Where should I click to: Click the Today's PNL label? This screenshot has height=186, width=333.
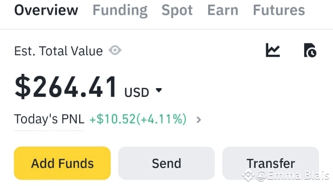point(49,119)
